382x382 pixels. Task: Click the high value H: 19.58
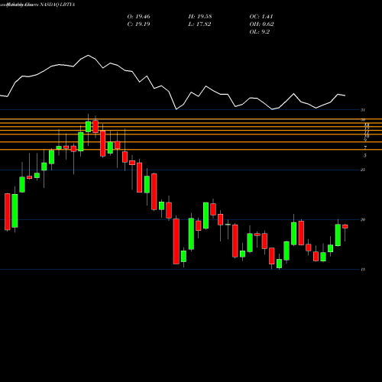coord(200,17)
